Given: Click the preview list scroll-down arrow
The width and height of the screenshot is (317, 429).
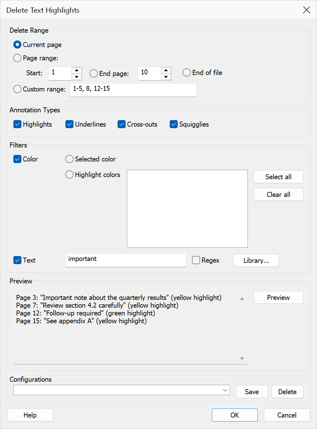Looking at the screenshot, I should tap(242, 358).
